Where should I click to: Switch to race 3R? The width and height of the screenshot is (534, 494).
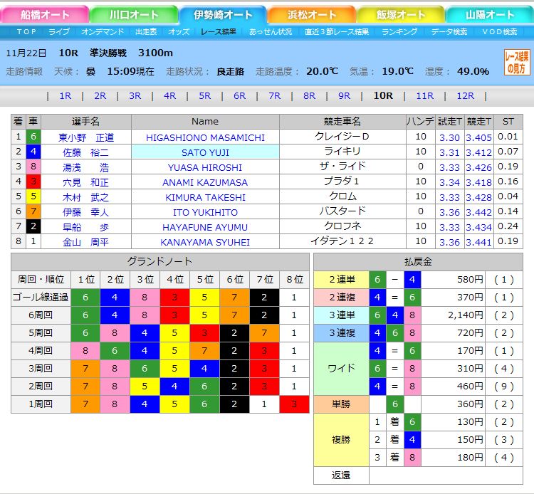click(x=135, y=96)
